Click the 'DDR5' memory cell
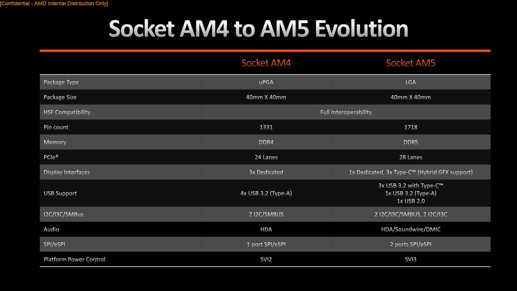Image resolution: width=517 pixels, height=291 pixels. pos(411,142)
